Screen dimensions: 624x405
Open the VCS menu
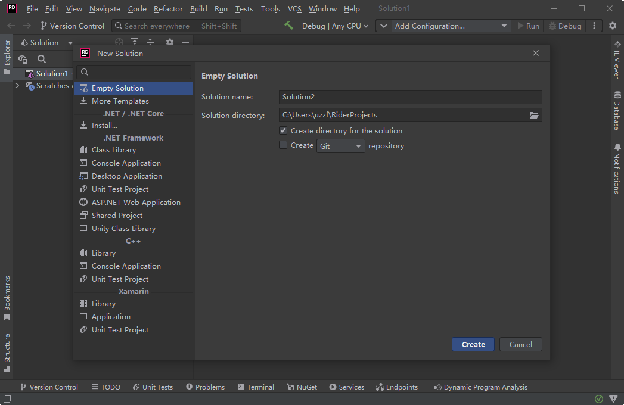click(294, 9)
